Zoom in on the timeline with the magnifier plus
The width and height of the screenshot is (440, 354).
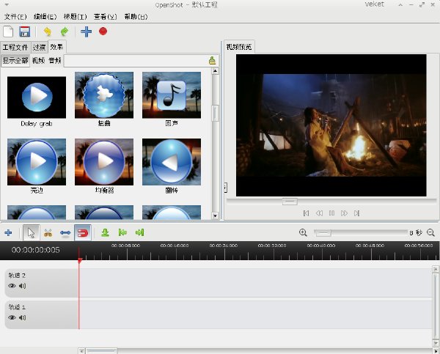(x=303, y=232)
